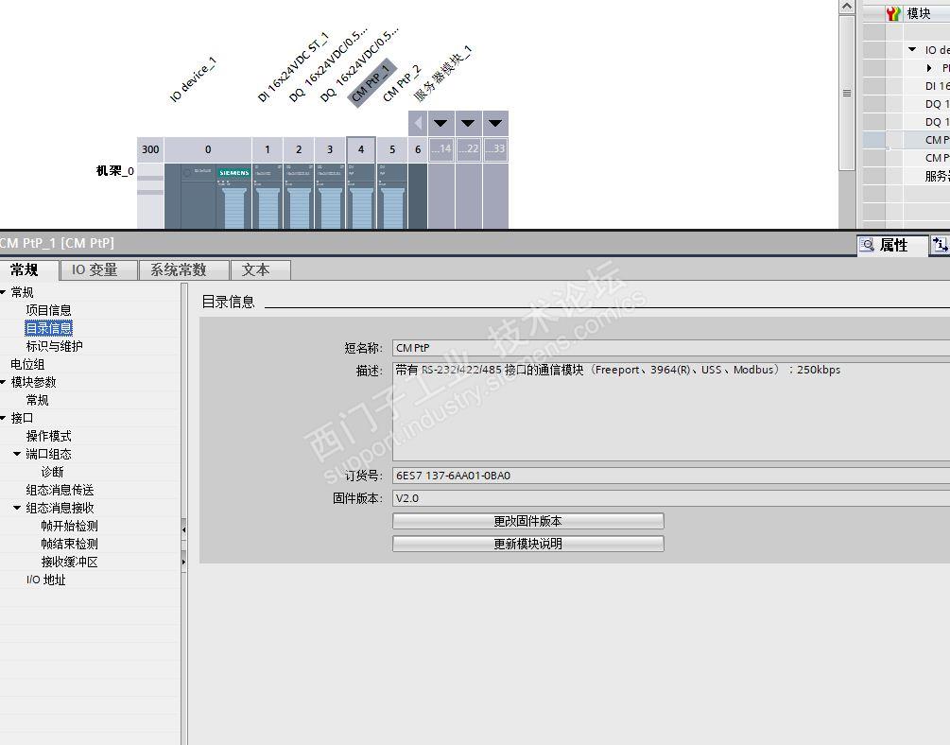Click the left-arrow rack collapse icon

(418, 123)
